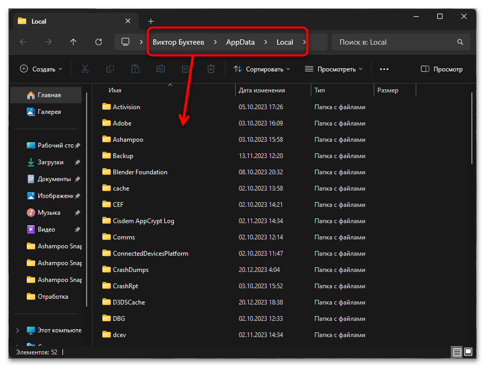Switch to large thumbnails view in status bar
This screenshot has height=367, width=485.
tap(468, 352)
